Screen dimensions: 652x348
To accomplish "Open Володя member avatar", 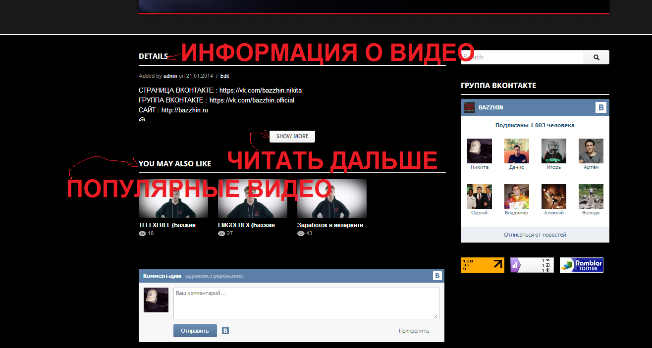I will pos(591,197).
